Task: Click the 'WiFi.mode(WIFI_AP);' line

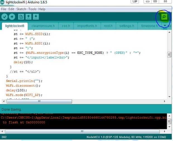Action: click(x=24, y=95)
